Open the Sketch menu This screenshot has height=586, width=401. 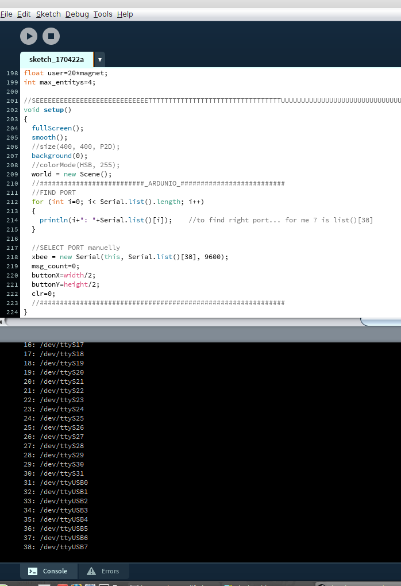(48, 14)
